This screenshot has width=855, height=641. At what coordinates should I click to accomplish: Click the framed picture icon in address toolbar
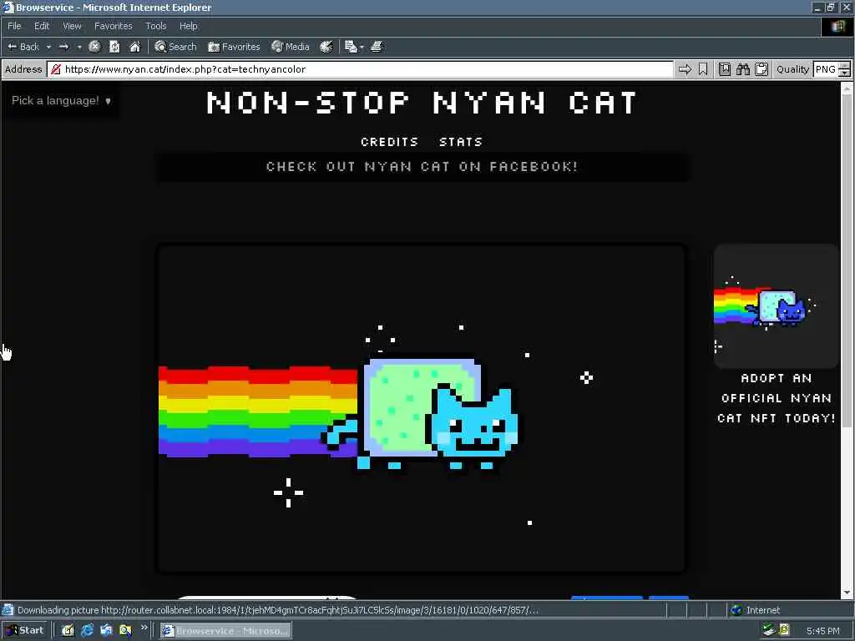pos(724,69)
